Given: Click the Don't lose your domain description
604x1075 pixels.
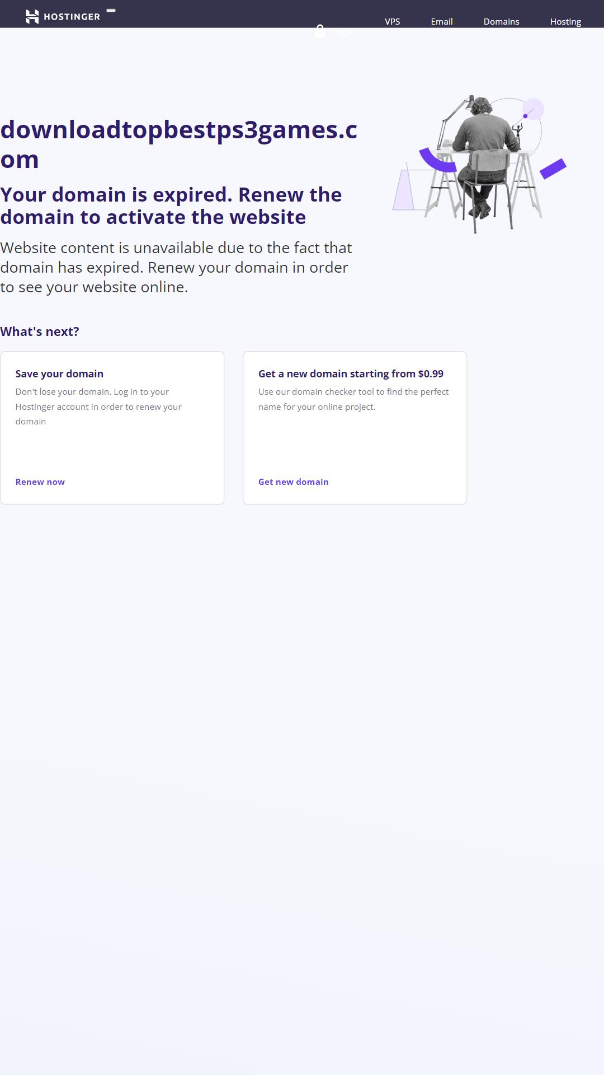Looking at the screenshot, I should tap(98, 406).
